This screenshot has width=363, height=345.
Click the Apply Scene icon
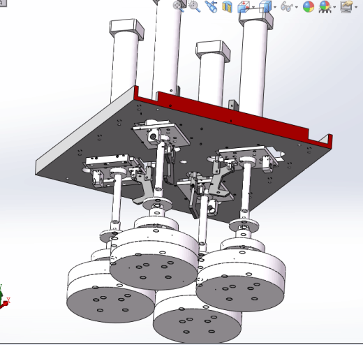325,6
